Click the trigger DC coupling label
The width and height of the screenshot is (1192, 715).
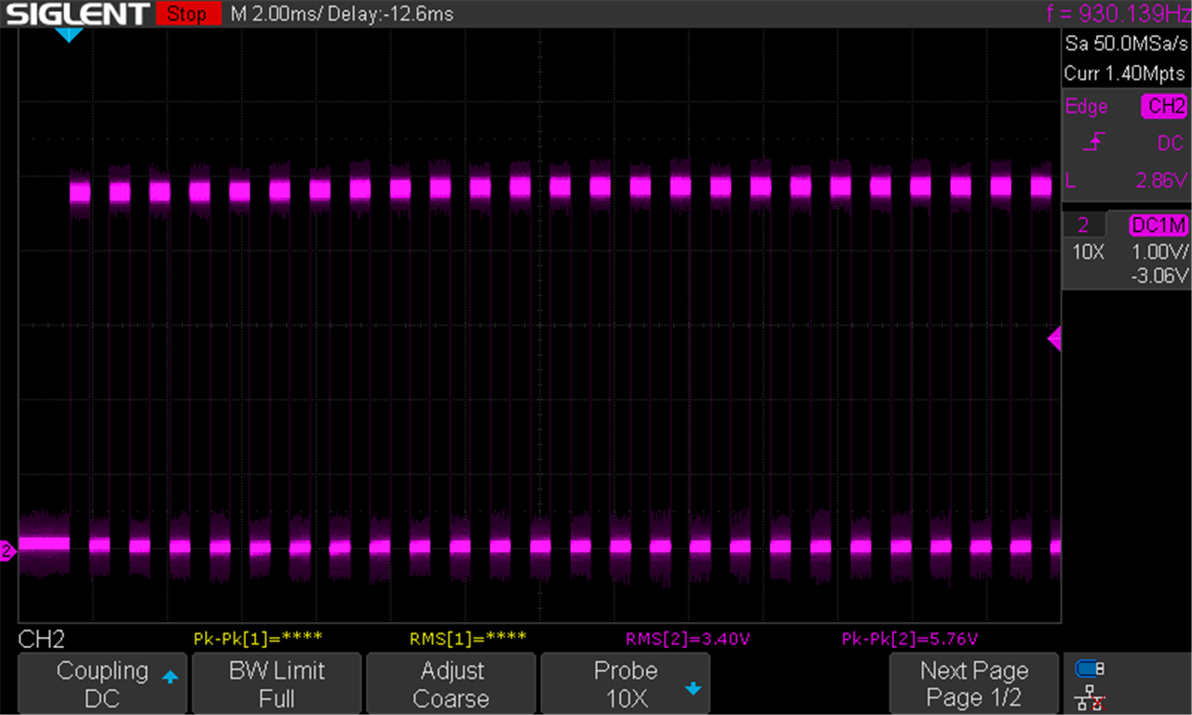pyautogui.click(x=1171, y=143)
